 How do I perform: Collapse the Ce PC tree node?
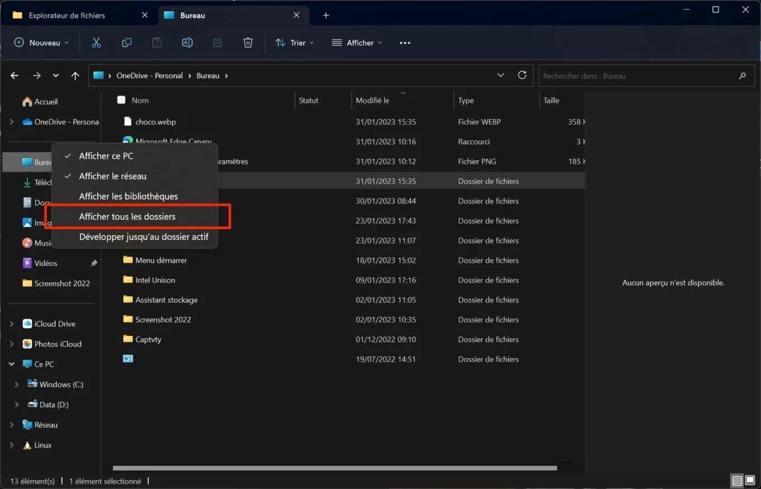[12, 364]
